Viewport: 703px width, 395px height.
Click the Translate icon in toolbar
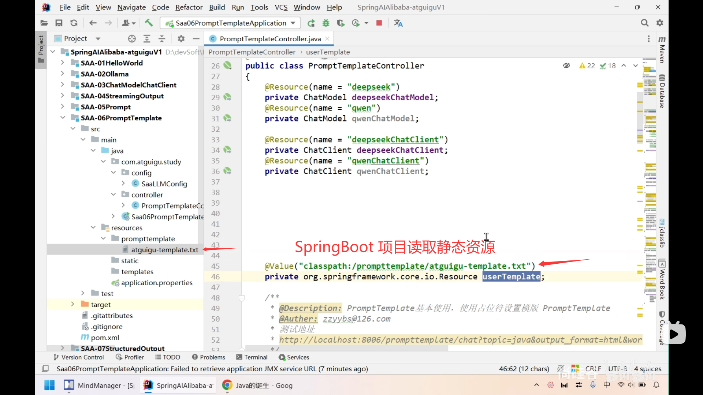[398, 23]
